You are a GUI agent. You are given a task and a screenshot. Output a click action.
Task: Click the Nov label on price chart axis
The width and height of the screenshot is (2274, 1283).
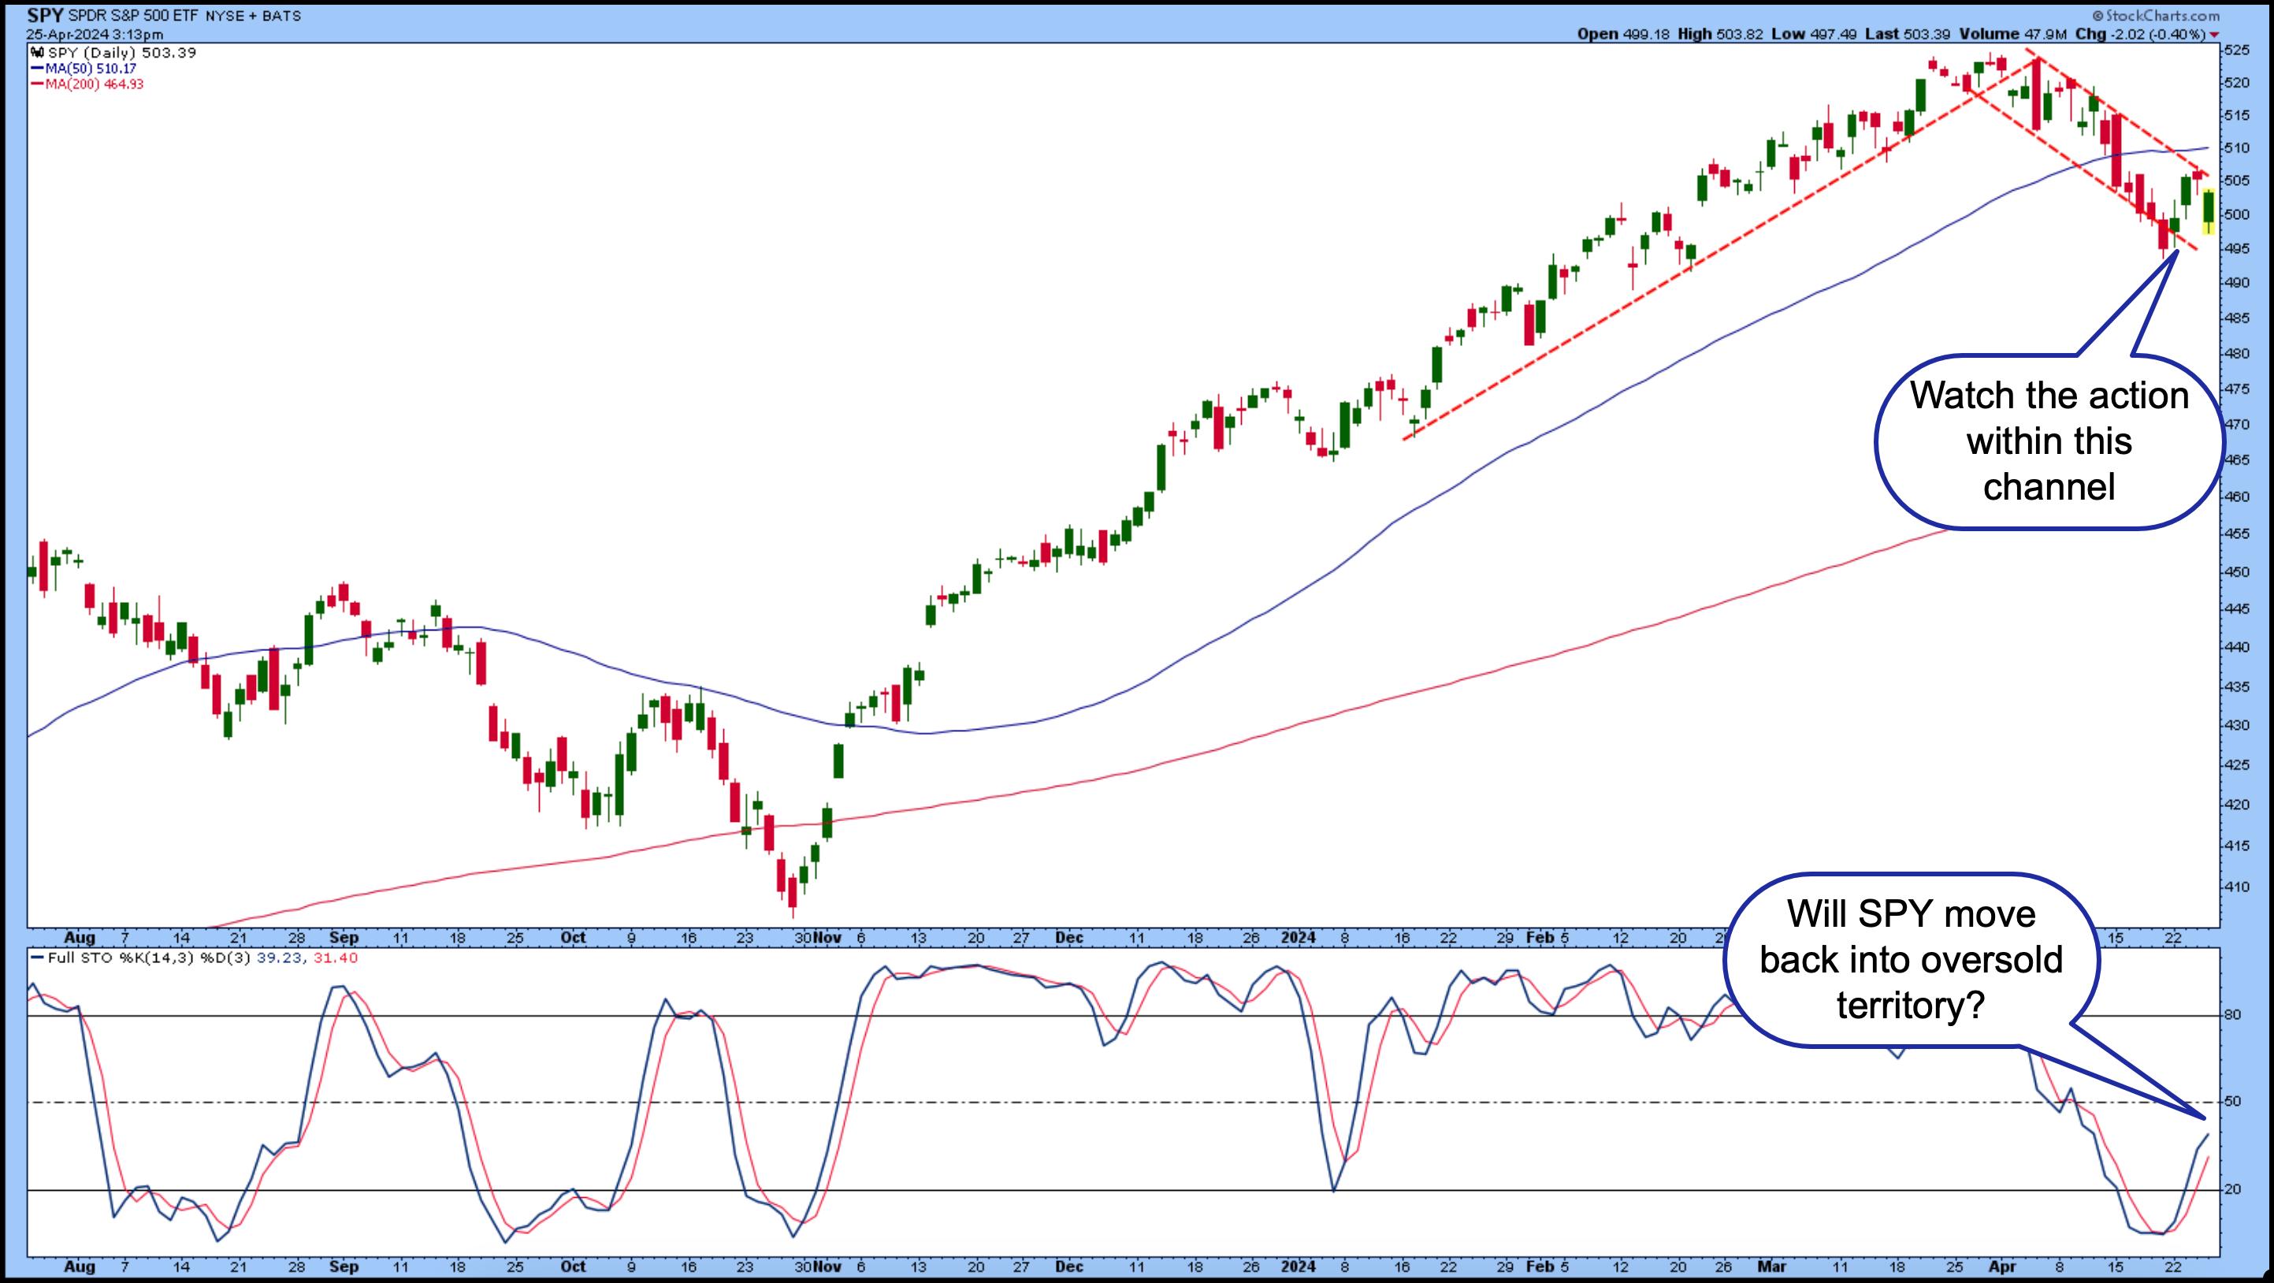click(828, 938)
